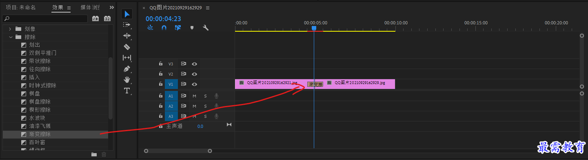
Task: Select the Slip tool
Action: click(127, 58)
